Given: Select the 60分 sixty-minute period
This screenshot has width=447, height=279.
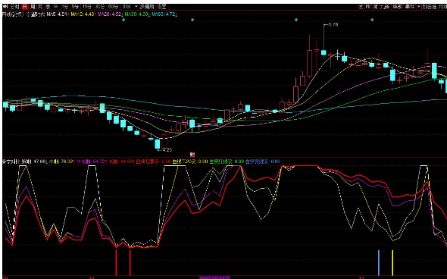Looking at the screenshot, I should click(x=113, y=7).
